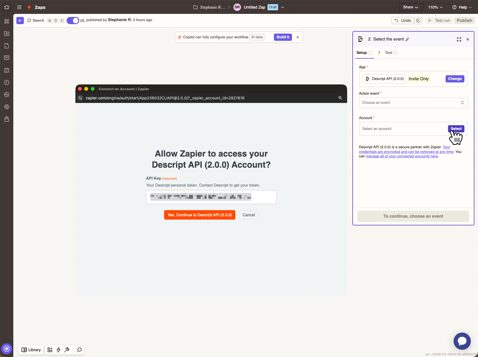
Task: Open the Zaps home icon in sidebar
Action: pyautogui.click(x=7, y=7)
